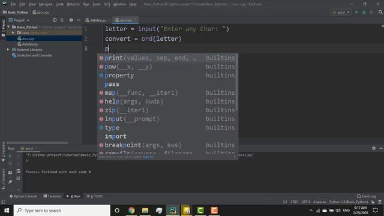Choose print from the completion list
Screen dimensions: 384x216
[x=167, y=58]
